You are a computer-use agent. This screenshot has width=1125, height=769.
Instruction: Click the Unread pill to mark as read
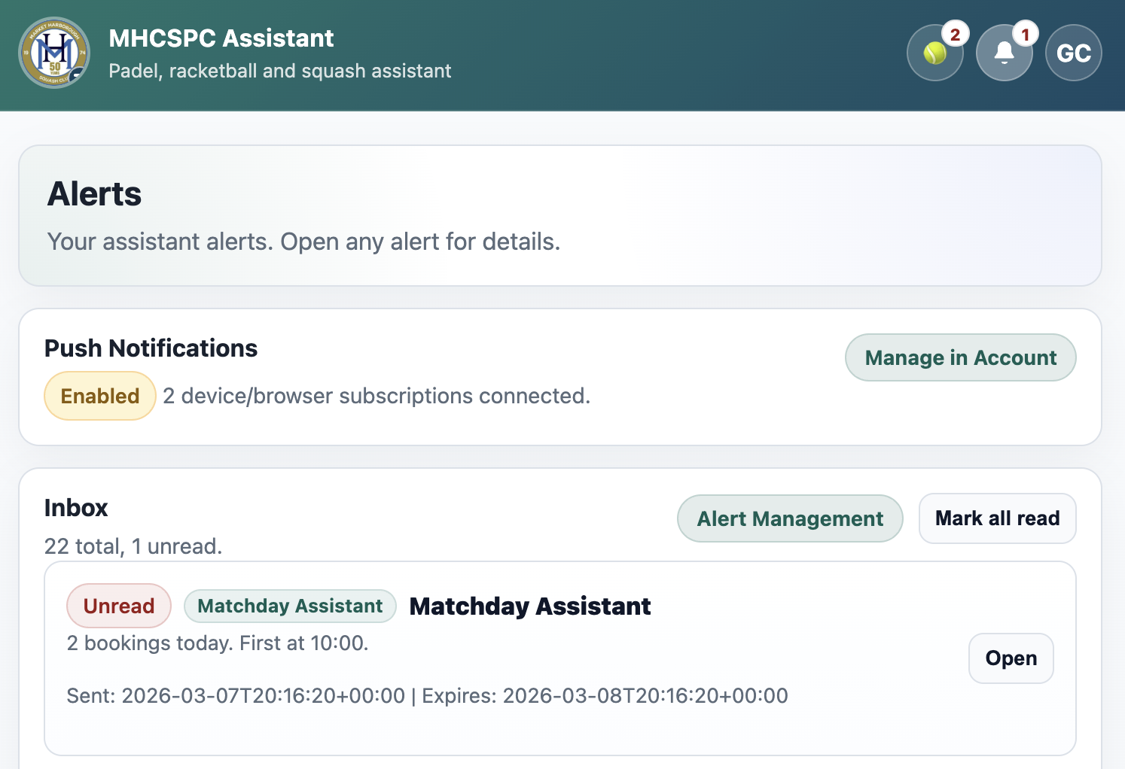118,606
